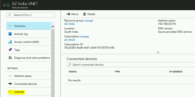
Task: Click the Overview icon in the sidebar
Action: pos(10,26)
